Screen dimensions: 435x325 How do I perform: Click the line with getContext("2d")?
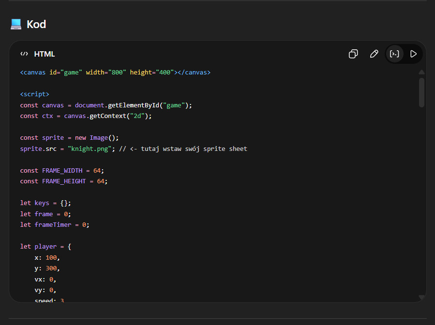coord(86,116)
